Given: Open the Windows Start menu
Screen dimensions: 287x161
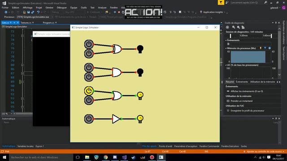Looking at the screenshot, I should 4,157.
